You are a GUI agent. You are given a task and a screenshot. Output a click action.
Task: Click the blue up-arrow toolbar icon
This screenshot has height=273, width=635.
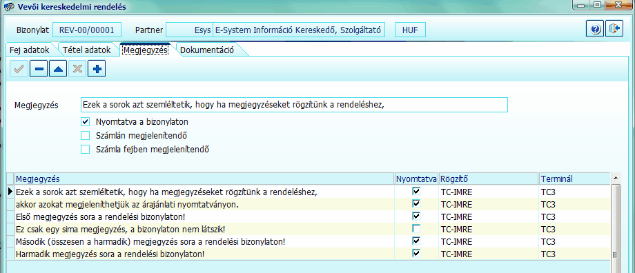coord(58,69)
